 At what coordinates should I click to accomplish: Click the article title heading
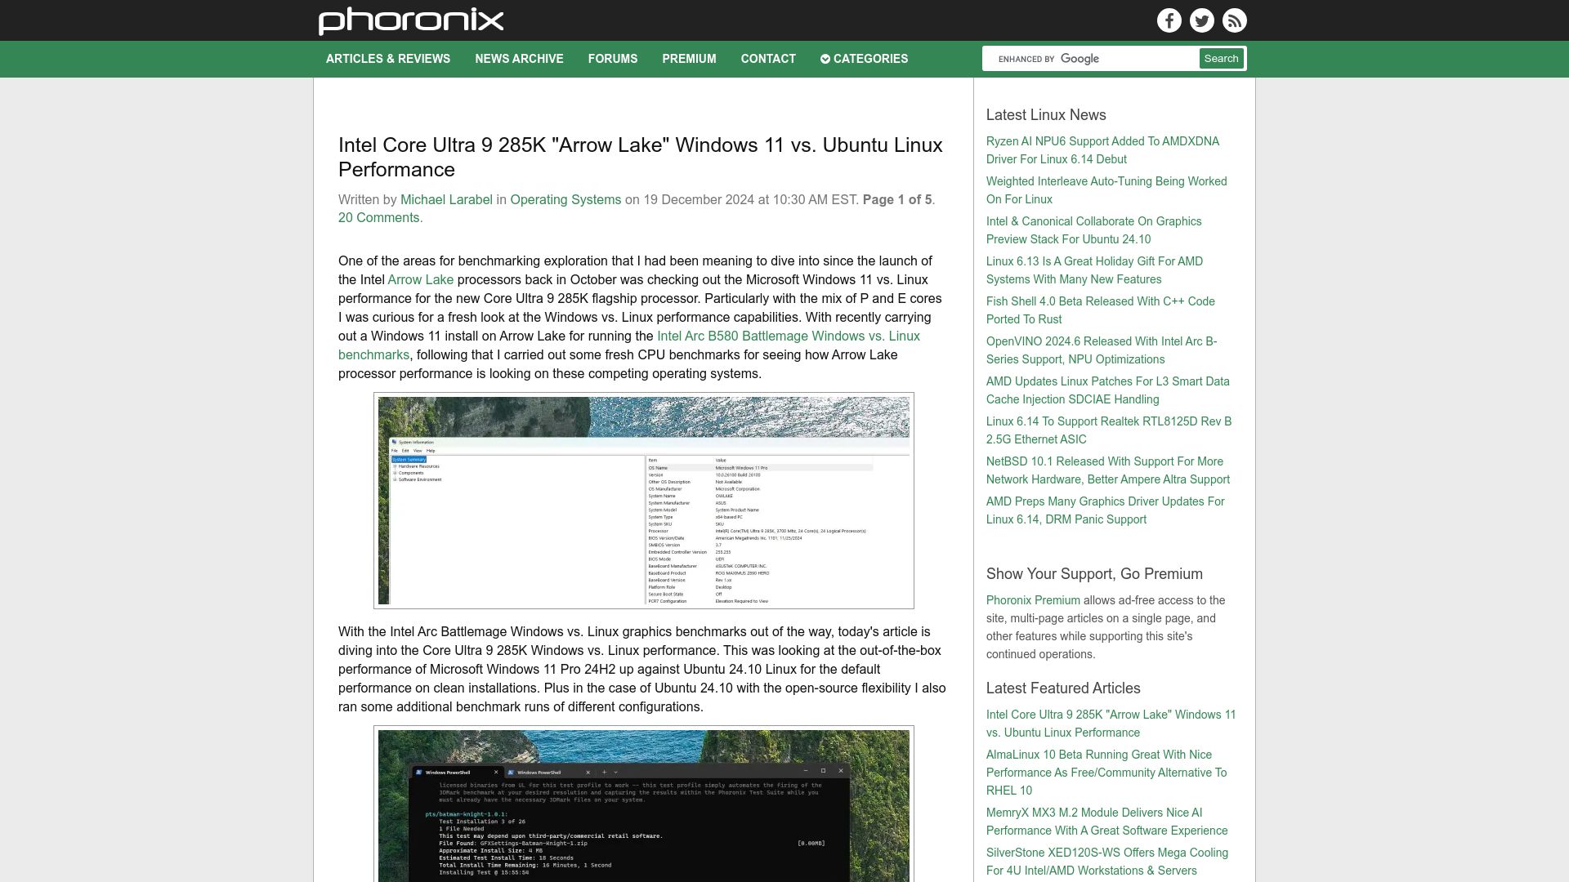click(641, 157)
